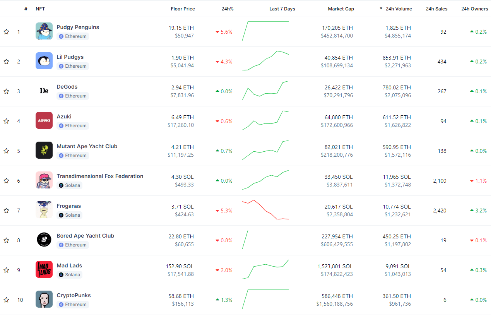This screenshot has width=493, height=315.
Task: Sort by NFT name column header
Action: coord(40,9)
